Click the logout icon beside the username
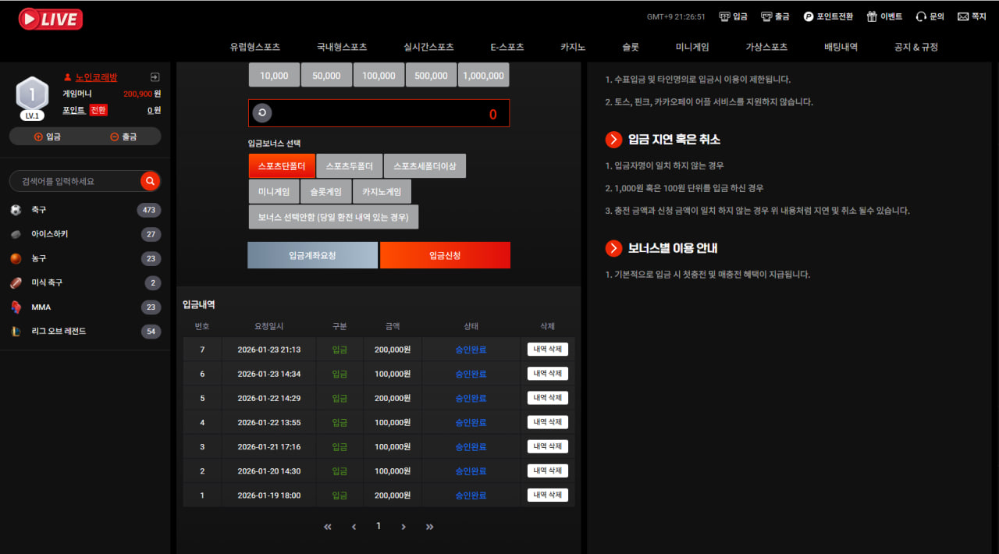The width and height of the screenshot is (999, 554). (x=155, y=77)
